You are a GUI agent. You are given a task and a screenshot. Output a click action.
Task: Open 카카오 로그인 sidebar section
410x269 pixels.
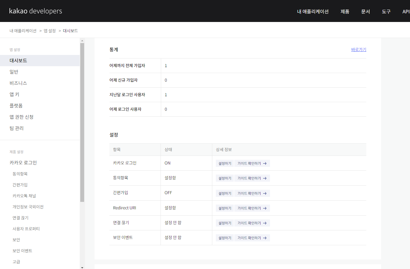point(23,163)
